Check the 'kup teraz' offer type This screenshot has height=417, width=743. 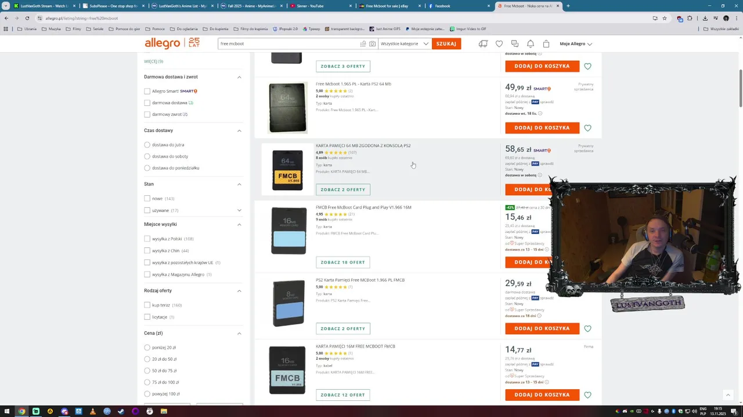(x=147, y=305)
